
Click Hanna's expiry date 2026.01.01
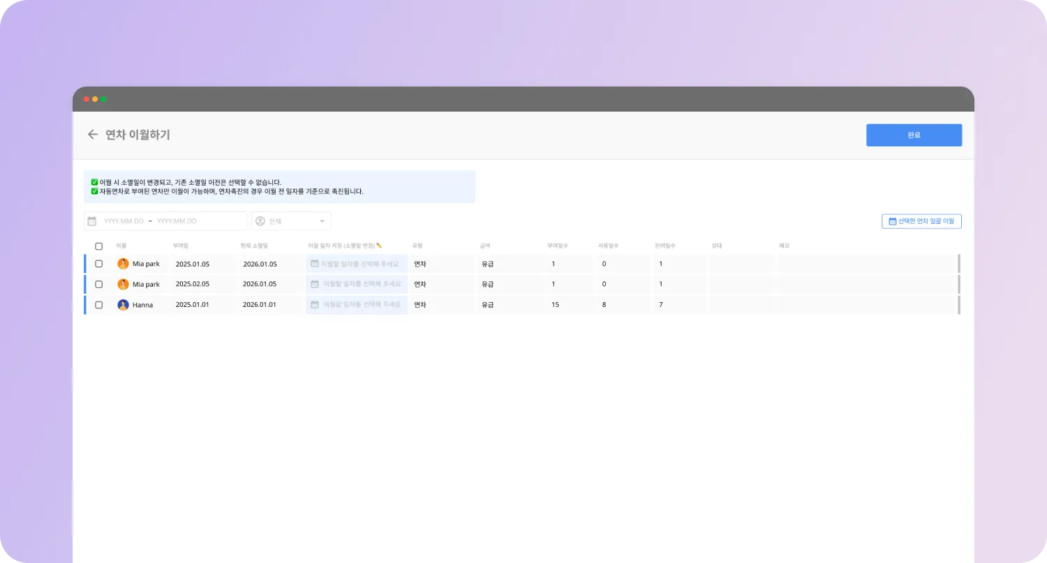coord(260,305)
